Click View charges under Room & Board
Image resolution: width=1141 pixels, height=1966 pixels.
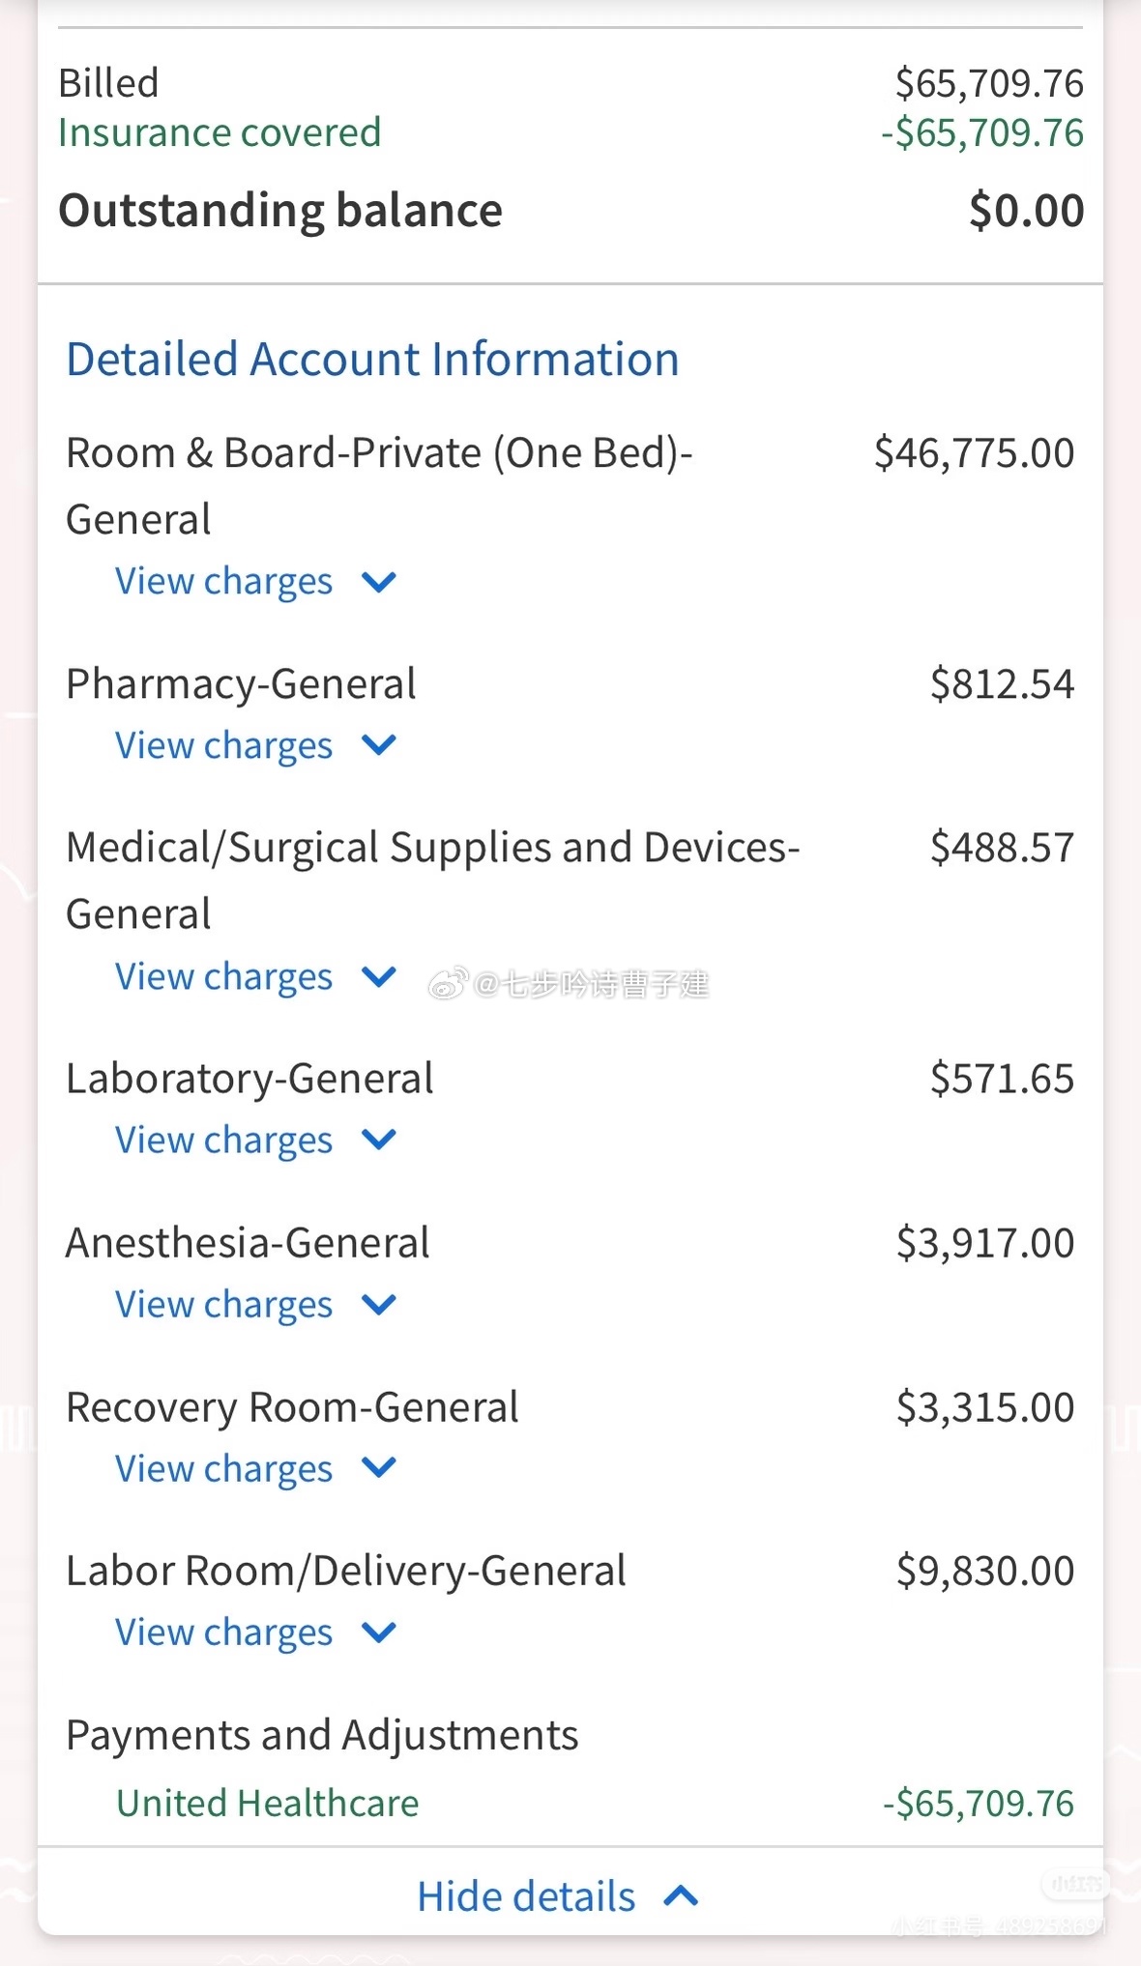pos(223,582)
